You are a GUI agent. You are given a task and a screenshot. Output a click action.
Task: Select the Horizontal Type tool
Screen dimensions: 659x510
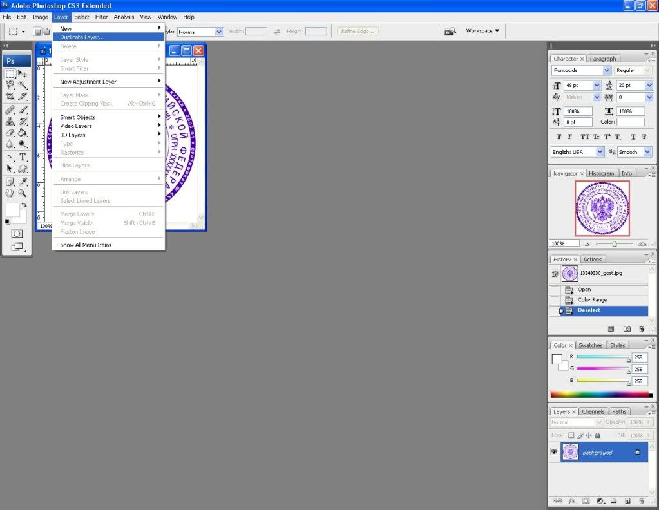23,158
